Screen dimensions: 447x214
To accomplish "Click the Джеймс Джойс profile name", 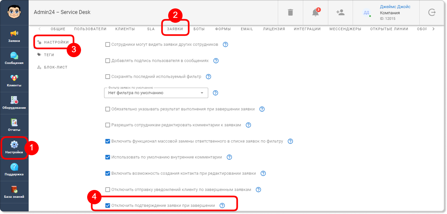I will [395, 7].
